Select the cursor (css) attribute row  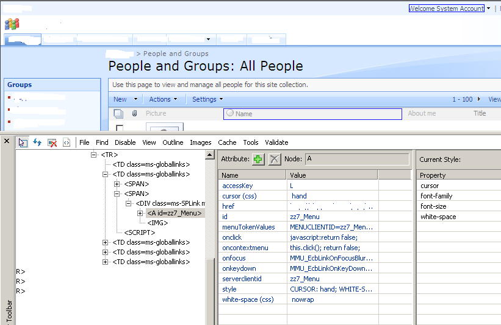pos(315,196)
